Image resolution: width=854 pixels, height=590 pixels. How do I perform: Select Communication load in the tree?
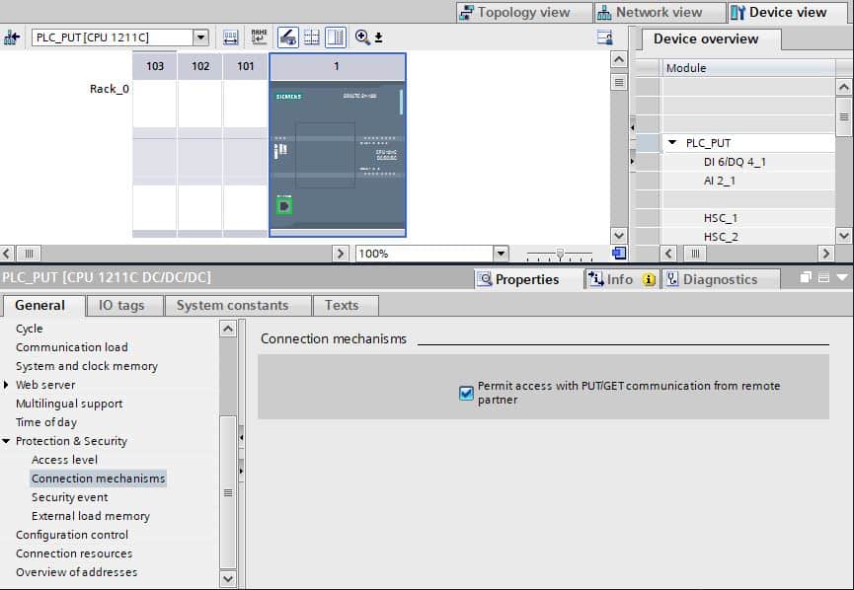point(72,347)
